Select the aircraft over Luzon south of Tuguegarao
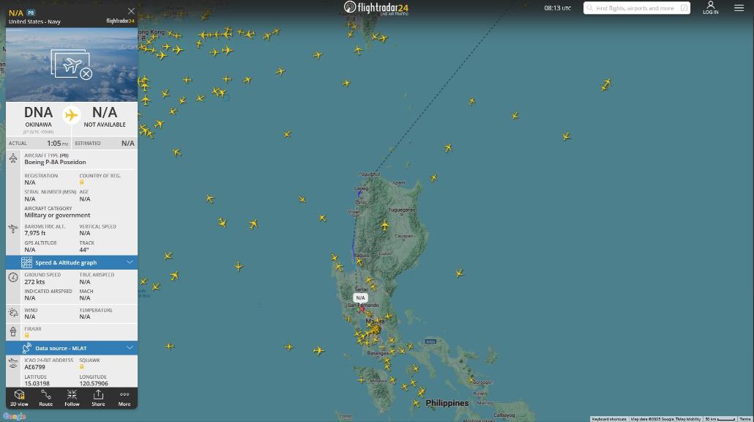Viewport: 754px width, 422px height. (385, 225)
